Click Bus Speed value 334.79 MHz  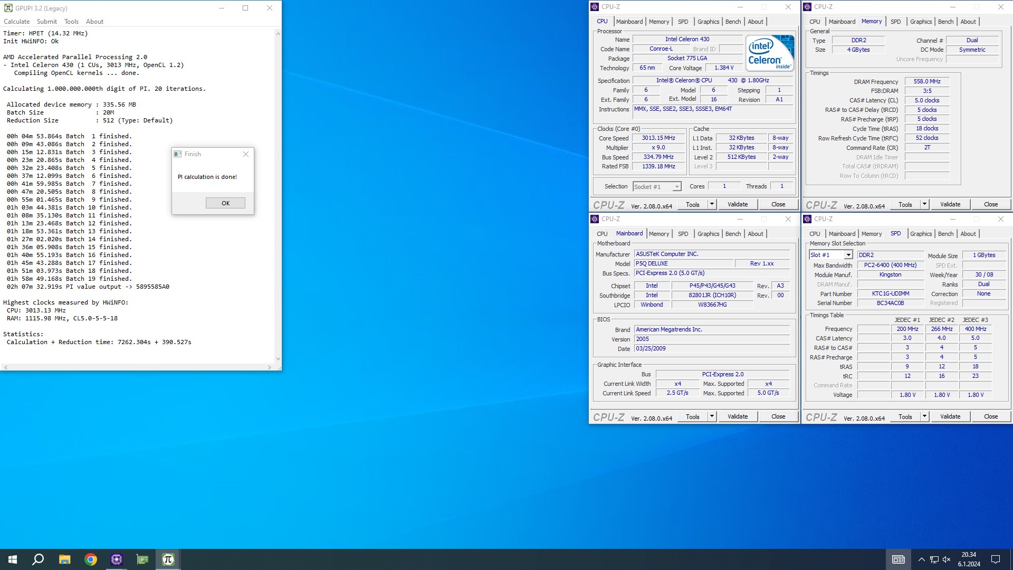tap(658, 157)
